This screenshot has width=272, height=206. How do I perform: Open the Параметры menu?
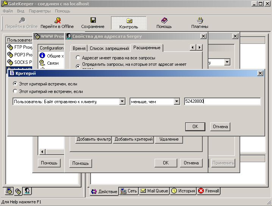pyautogui.click(x=40, y=11)
